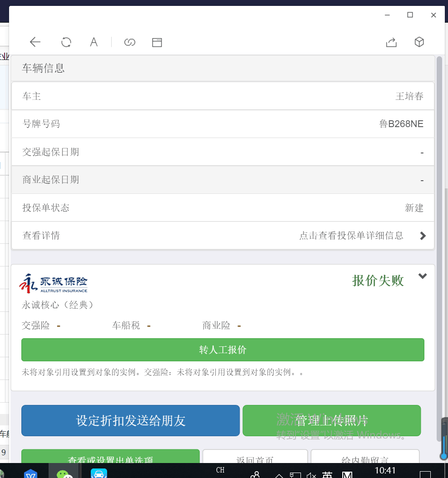The height and width of the screenshot is (478, 448).
Task: Open font size setting (A icon)
Action: pos(94,42)
